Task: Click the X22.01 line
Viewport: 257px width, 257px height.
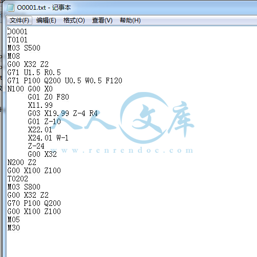Action: tap(40, 130)
